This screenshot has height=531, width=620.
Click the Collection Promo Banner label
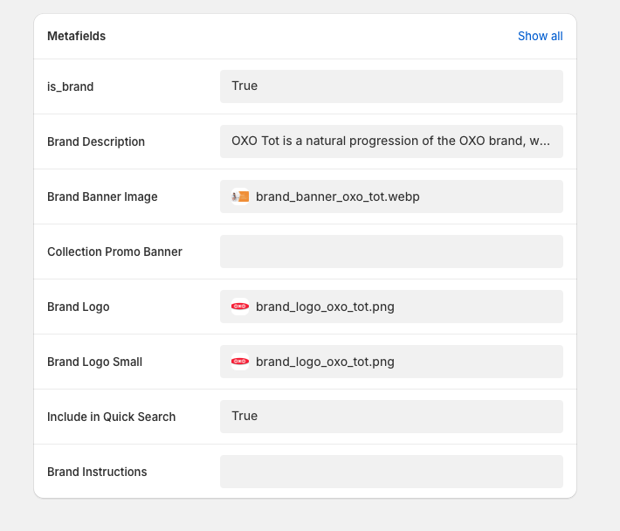(x=114, y=252)
